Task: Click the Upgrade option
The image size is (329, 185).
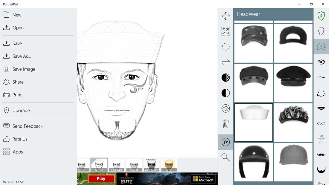Action: coord(21,110)
